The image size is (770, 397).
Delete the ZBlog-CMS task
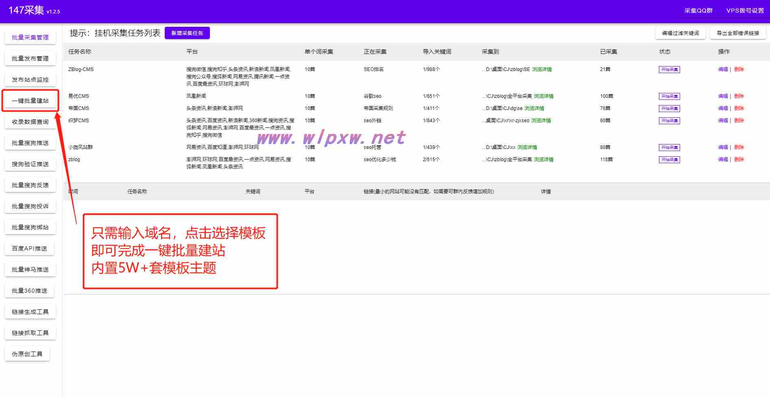coord(739,69)
